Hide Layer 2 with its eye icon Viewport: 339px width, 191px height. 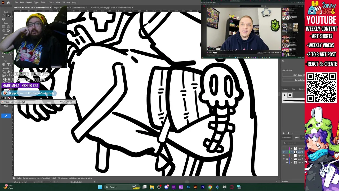(284, 155)
